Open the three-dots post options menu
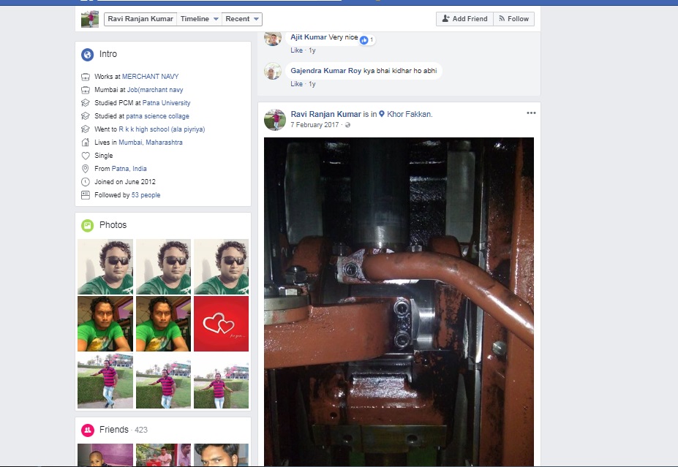 (531, 113)
